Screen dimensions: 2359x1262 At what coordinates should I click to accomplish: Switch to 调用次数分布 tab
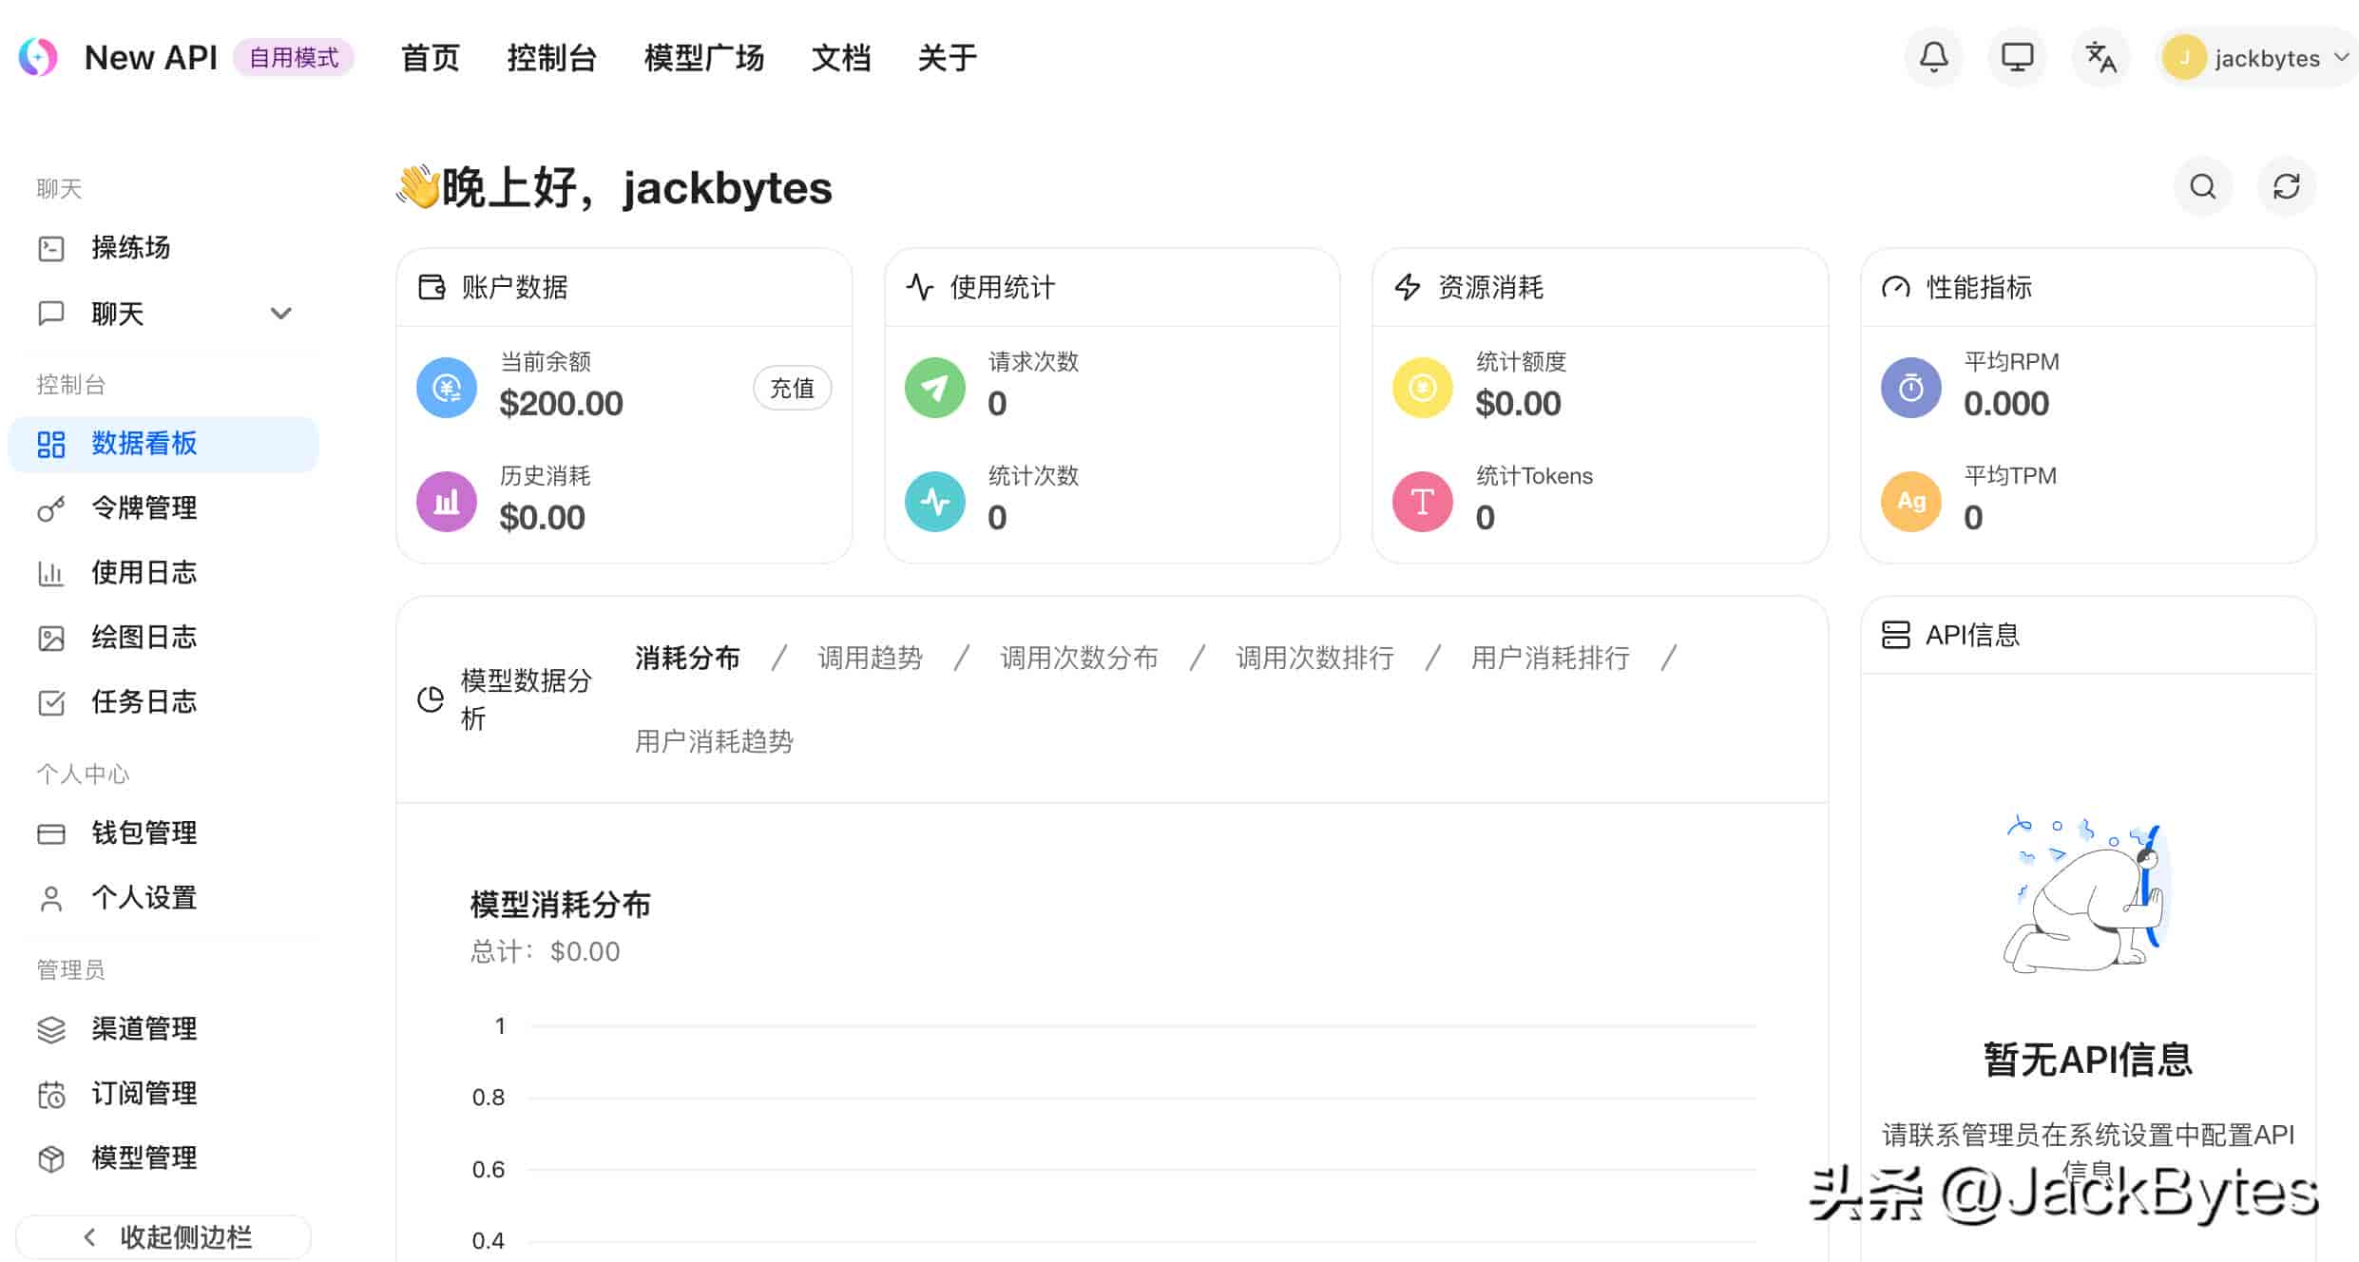click(x=1079, y=658)
